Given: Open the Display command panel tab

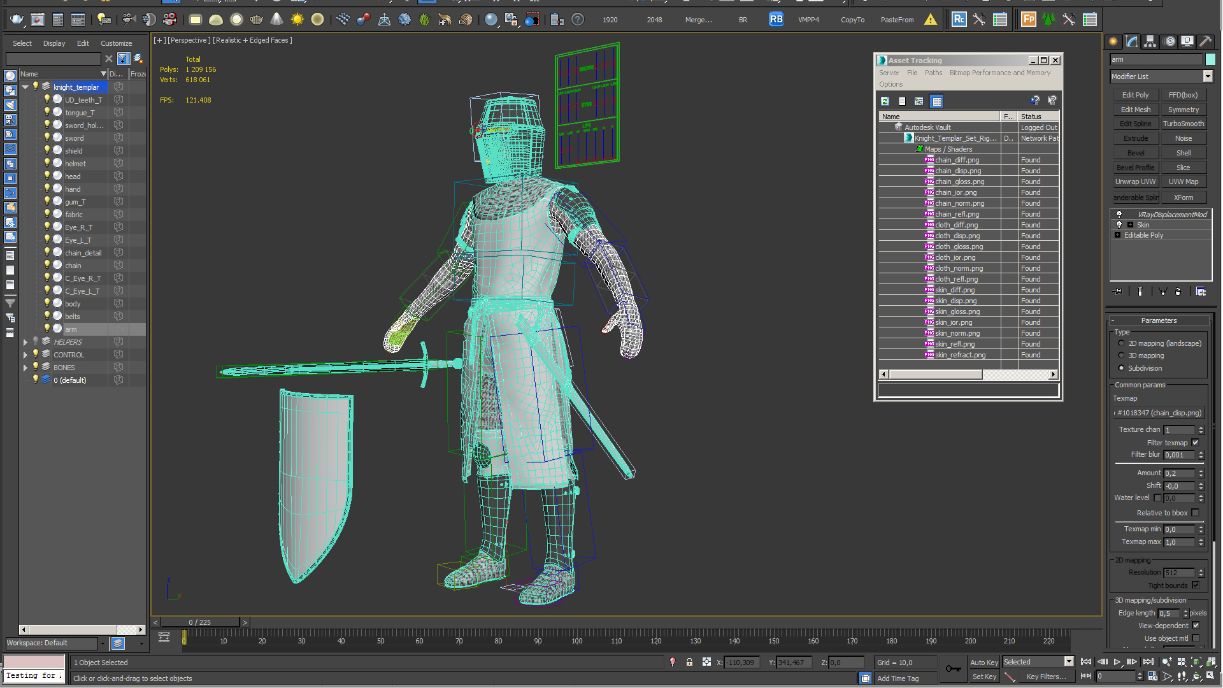Looking at the screenshot, I should (1187, 41).
